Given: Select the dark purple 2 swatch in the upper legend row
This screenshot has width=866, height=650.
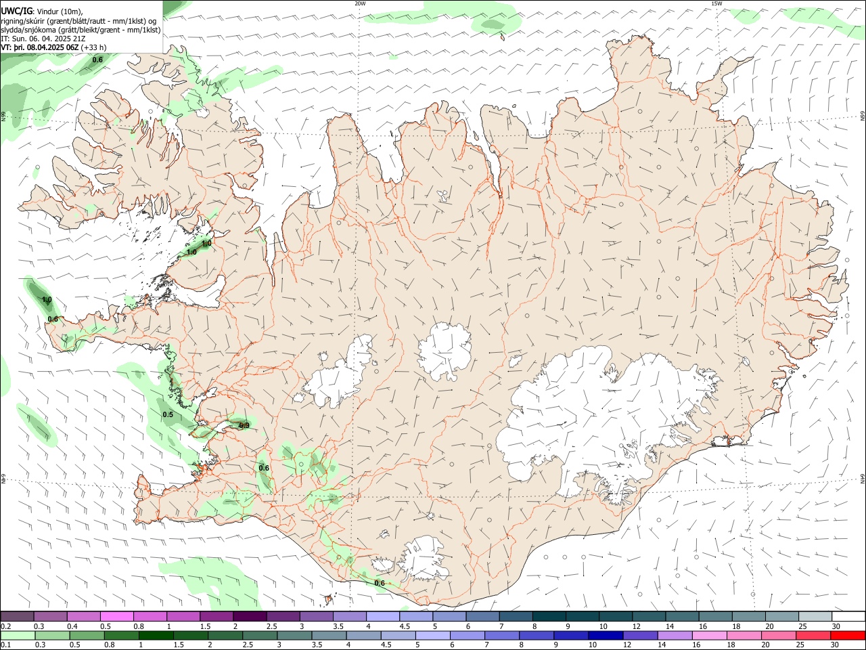Looking at the screenshot, I should point(250,617).
